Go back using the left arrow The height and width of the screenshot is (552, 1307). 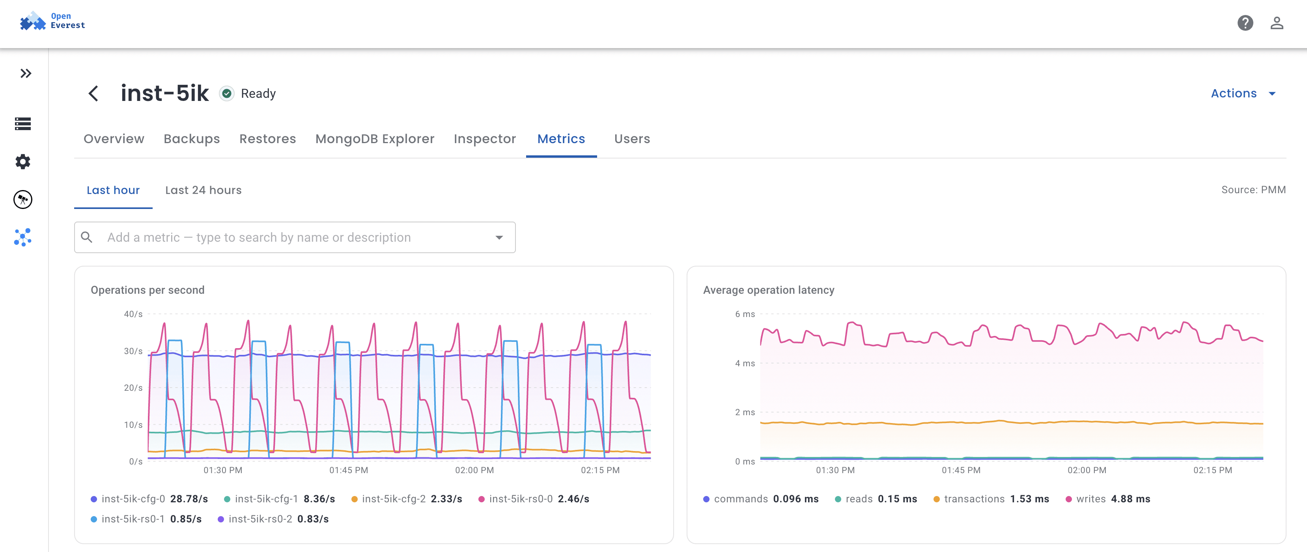93,93
